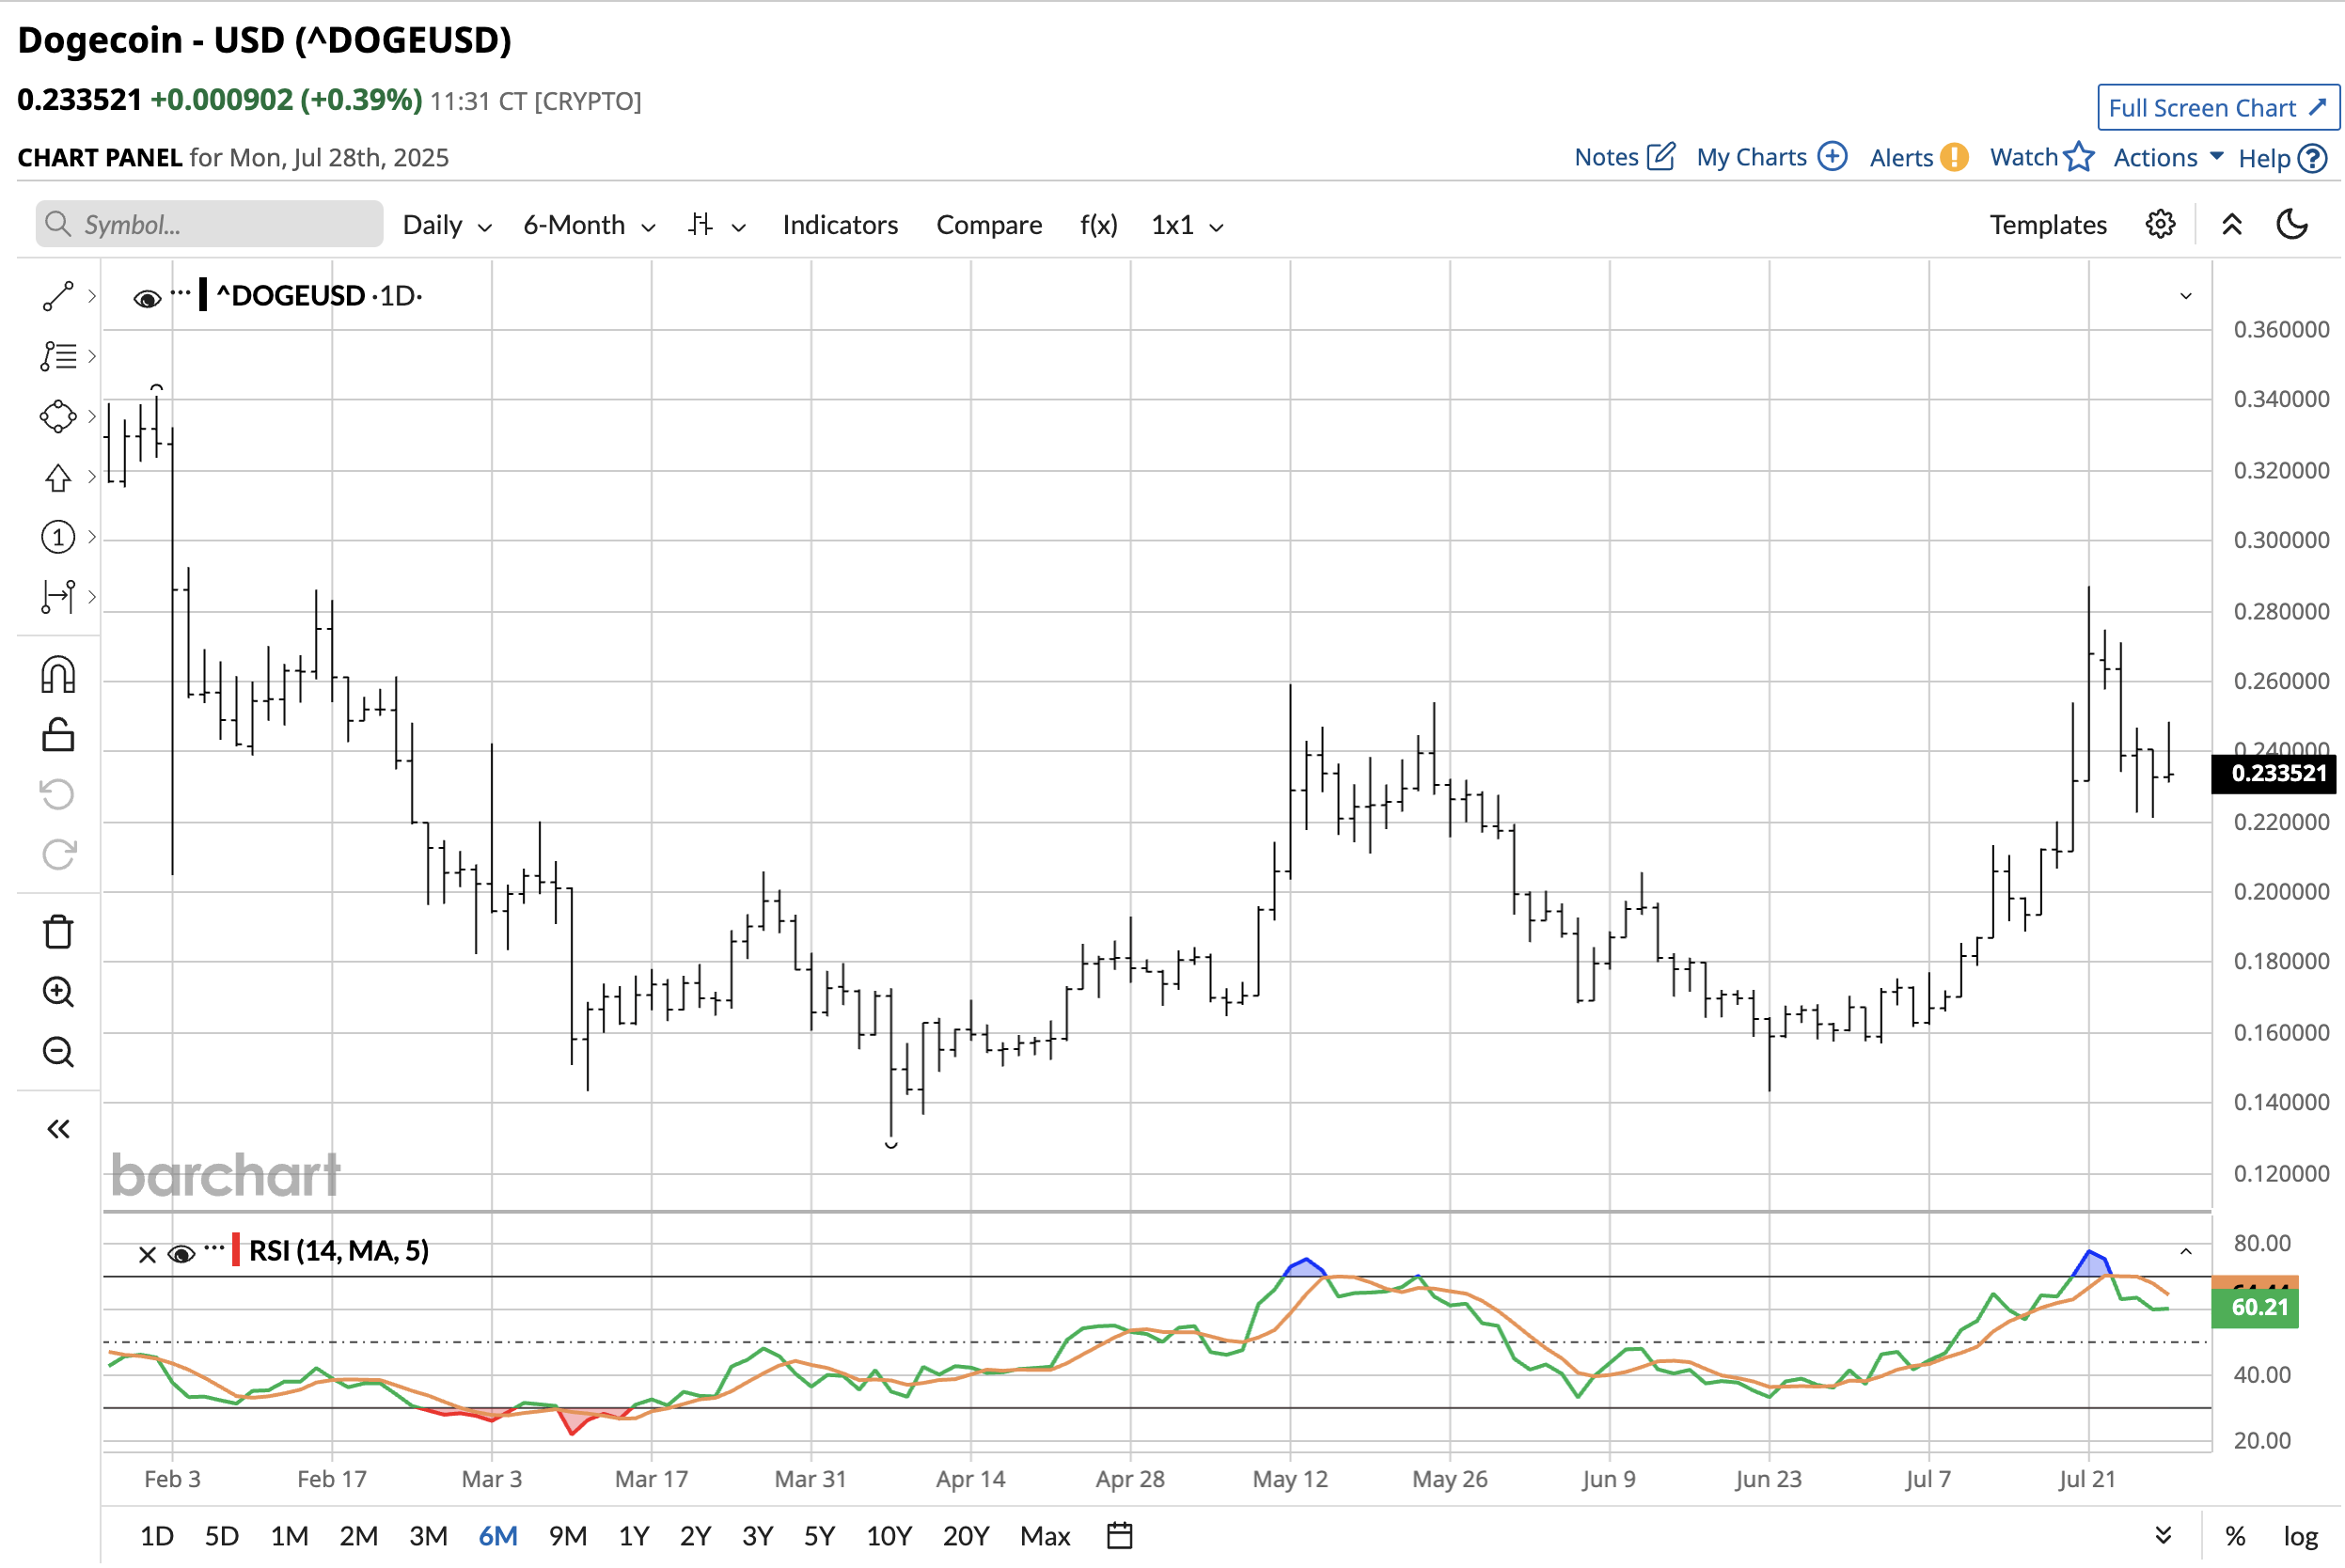Select the Fibonacci retracement tool
The image size is (2345, 1568).
pyautogui.click(x=58, y=356)
